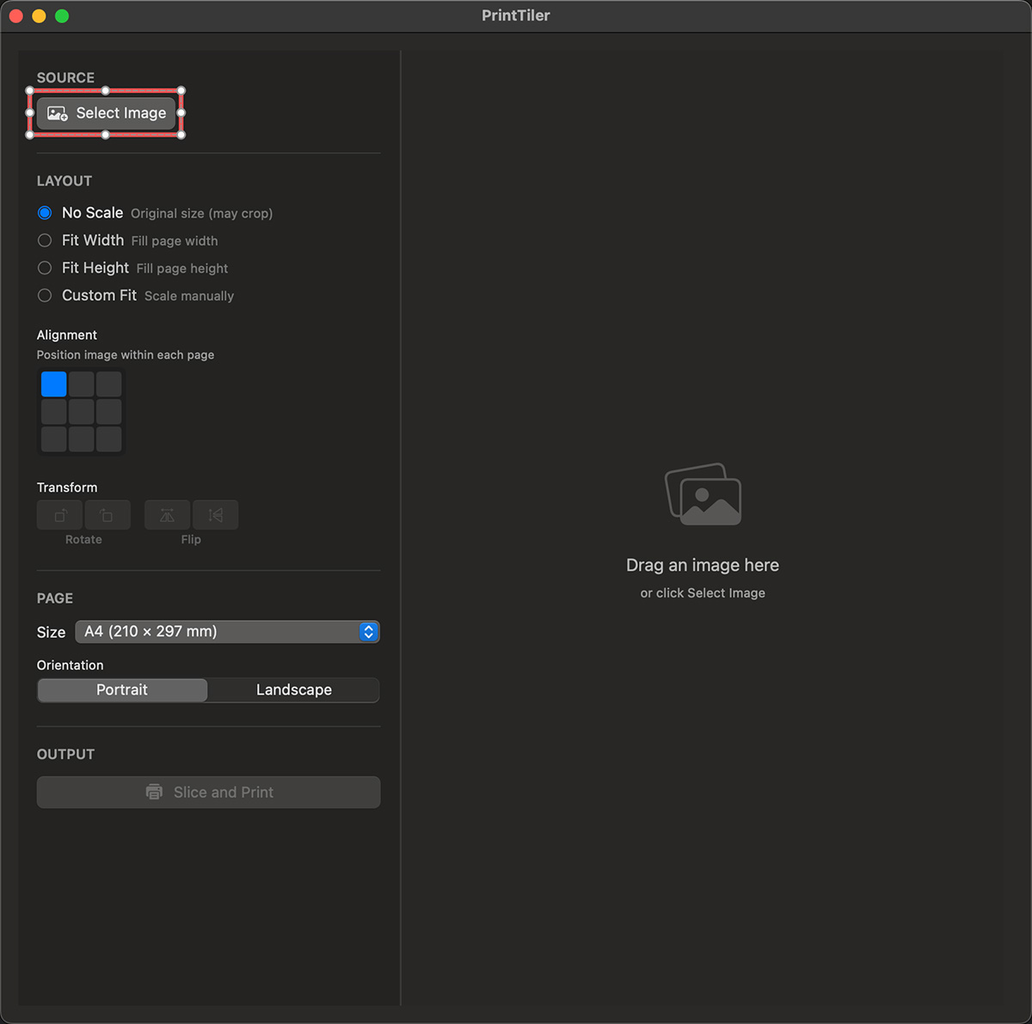1032x1024 pixels.
Task: Switch orientation to Landscape
Action: [293, 690]
